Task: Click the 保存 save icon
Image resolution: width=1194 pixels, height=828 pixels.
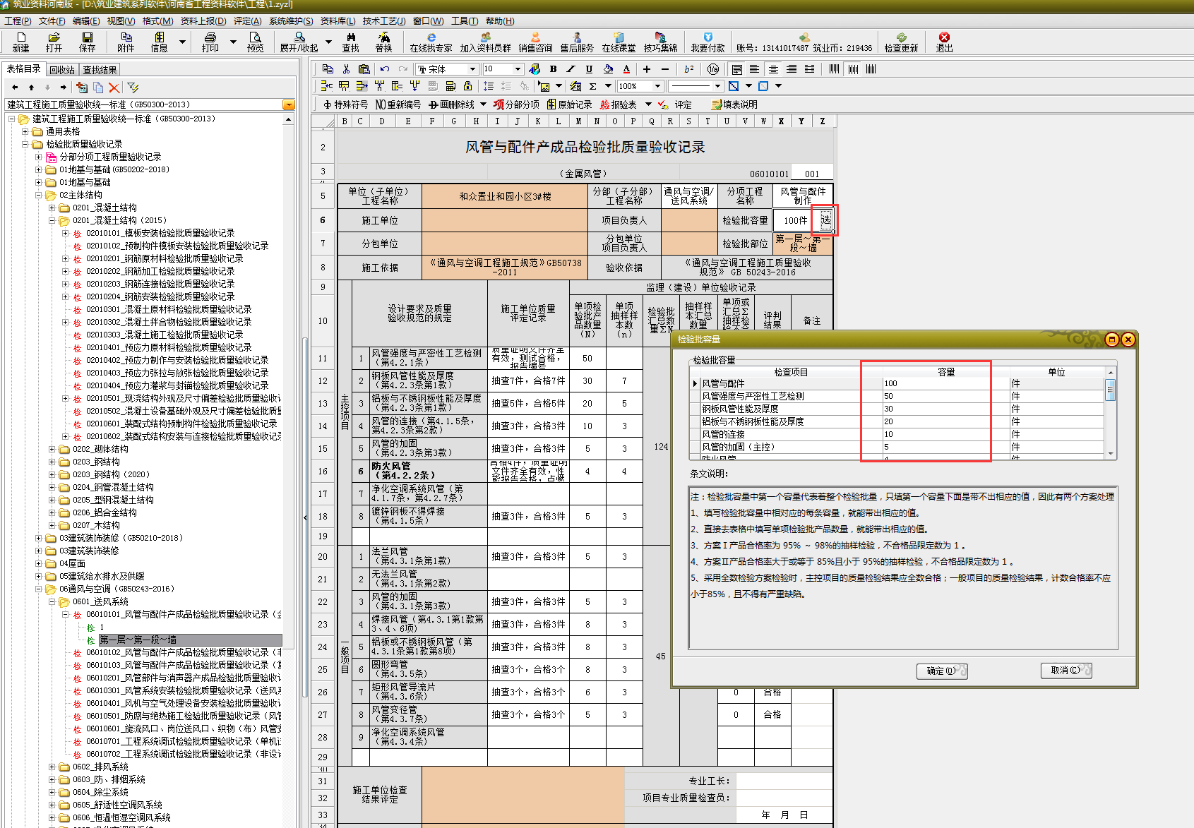Action: click(87, 42)
